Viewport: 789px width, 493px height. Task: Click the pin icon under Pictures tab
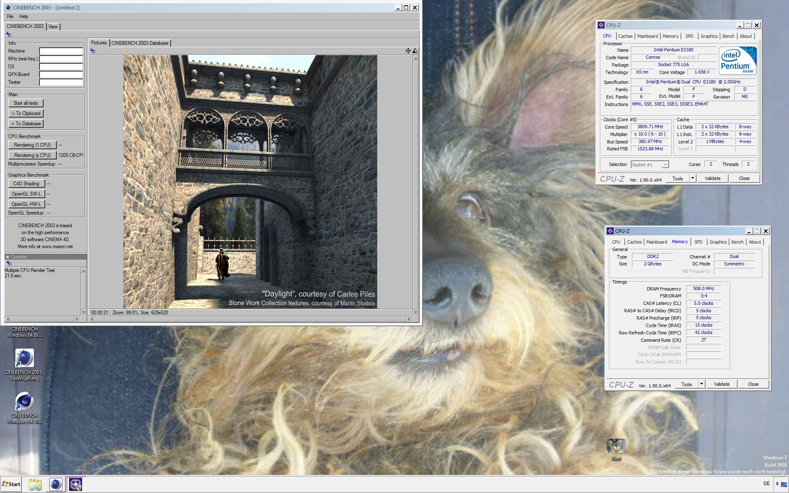[x=93, y=51]
